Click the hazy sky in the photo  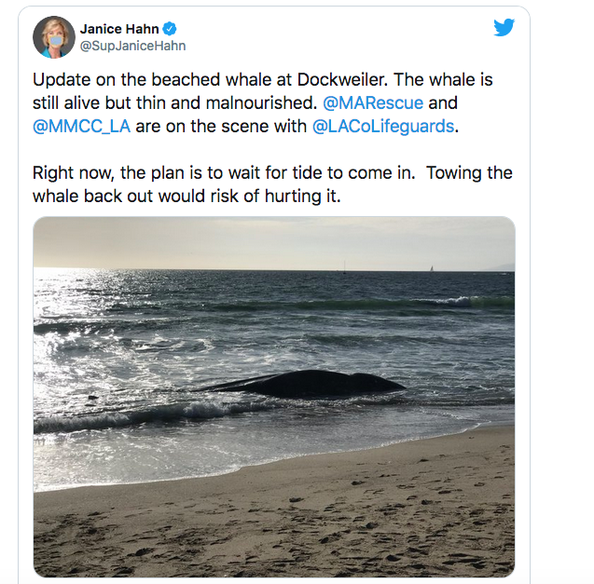tap(280, 240)
